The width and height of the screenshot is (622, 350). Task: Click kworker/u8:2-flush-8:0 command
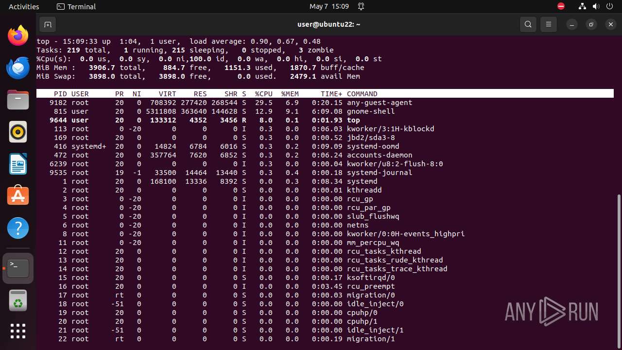click(395, 164)
